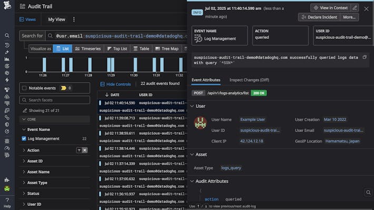The image size is (374, 210).
Task: Click the copy message icon
Action: point(365,57)
